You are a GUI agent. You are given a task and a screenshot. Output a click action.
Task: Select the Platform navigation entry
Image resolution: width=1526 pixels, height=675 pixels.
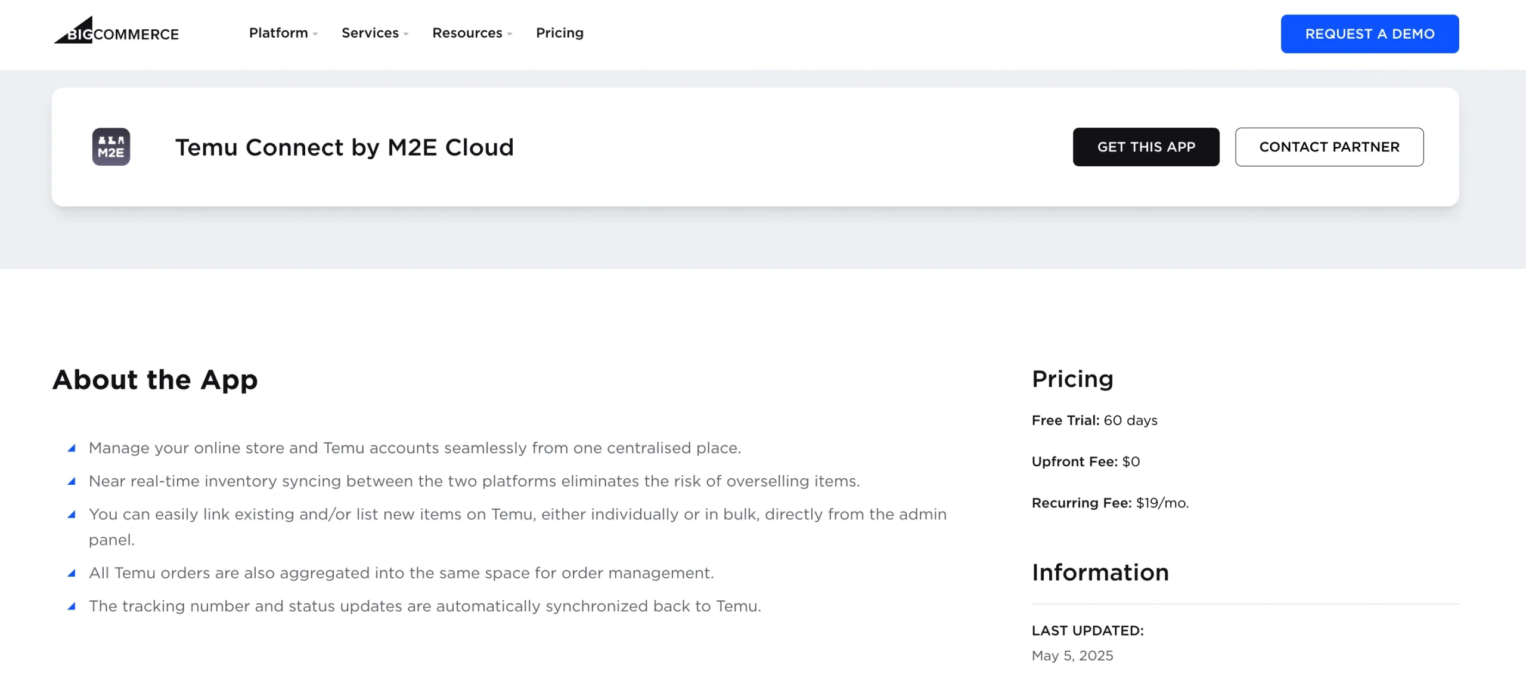(x=278, y=33)
